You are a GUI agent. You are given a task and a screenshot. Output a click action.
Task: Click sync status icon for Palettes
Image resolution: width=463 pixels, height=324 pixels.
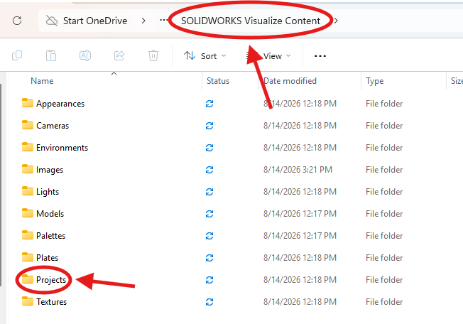pyautogui.click(x=209, y=236)
